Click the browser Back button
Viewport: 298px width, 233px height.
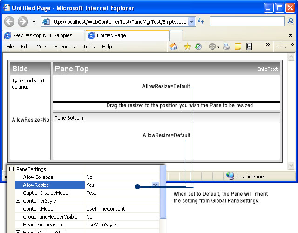click(10, 21)
